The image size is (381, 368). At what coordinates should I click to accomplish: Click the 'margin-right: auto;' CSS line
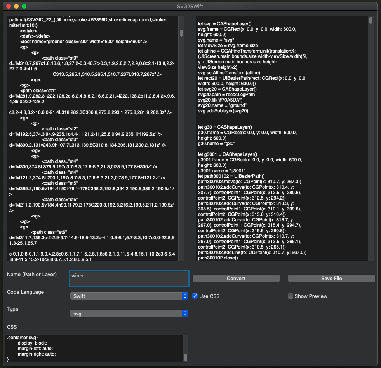(37, 354)
